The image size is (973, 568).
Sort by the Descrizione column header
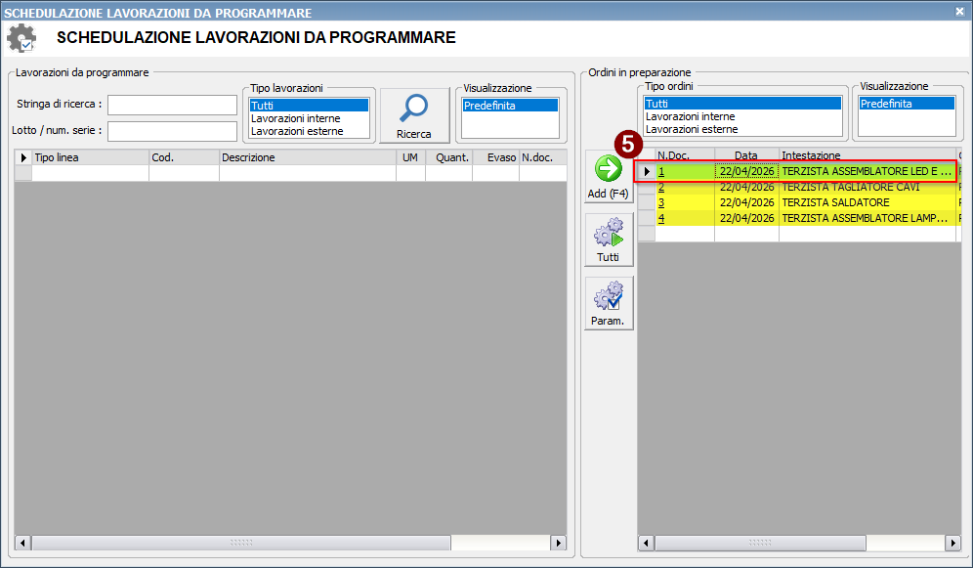[x=307, y=157]
